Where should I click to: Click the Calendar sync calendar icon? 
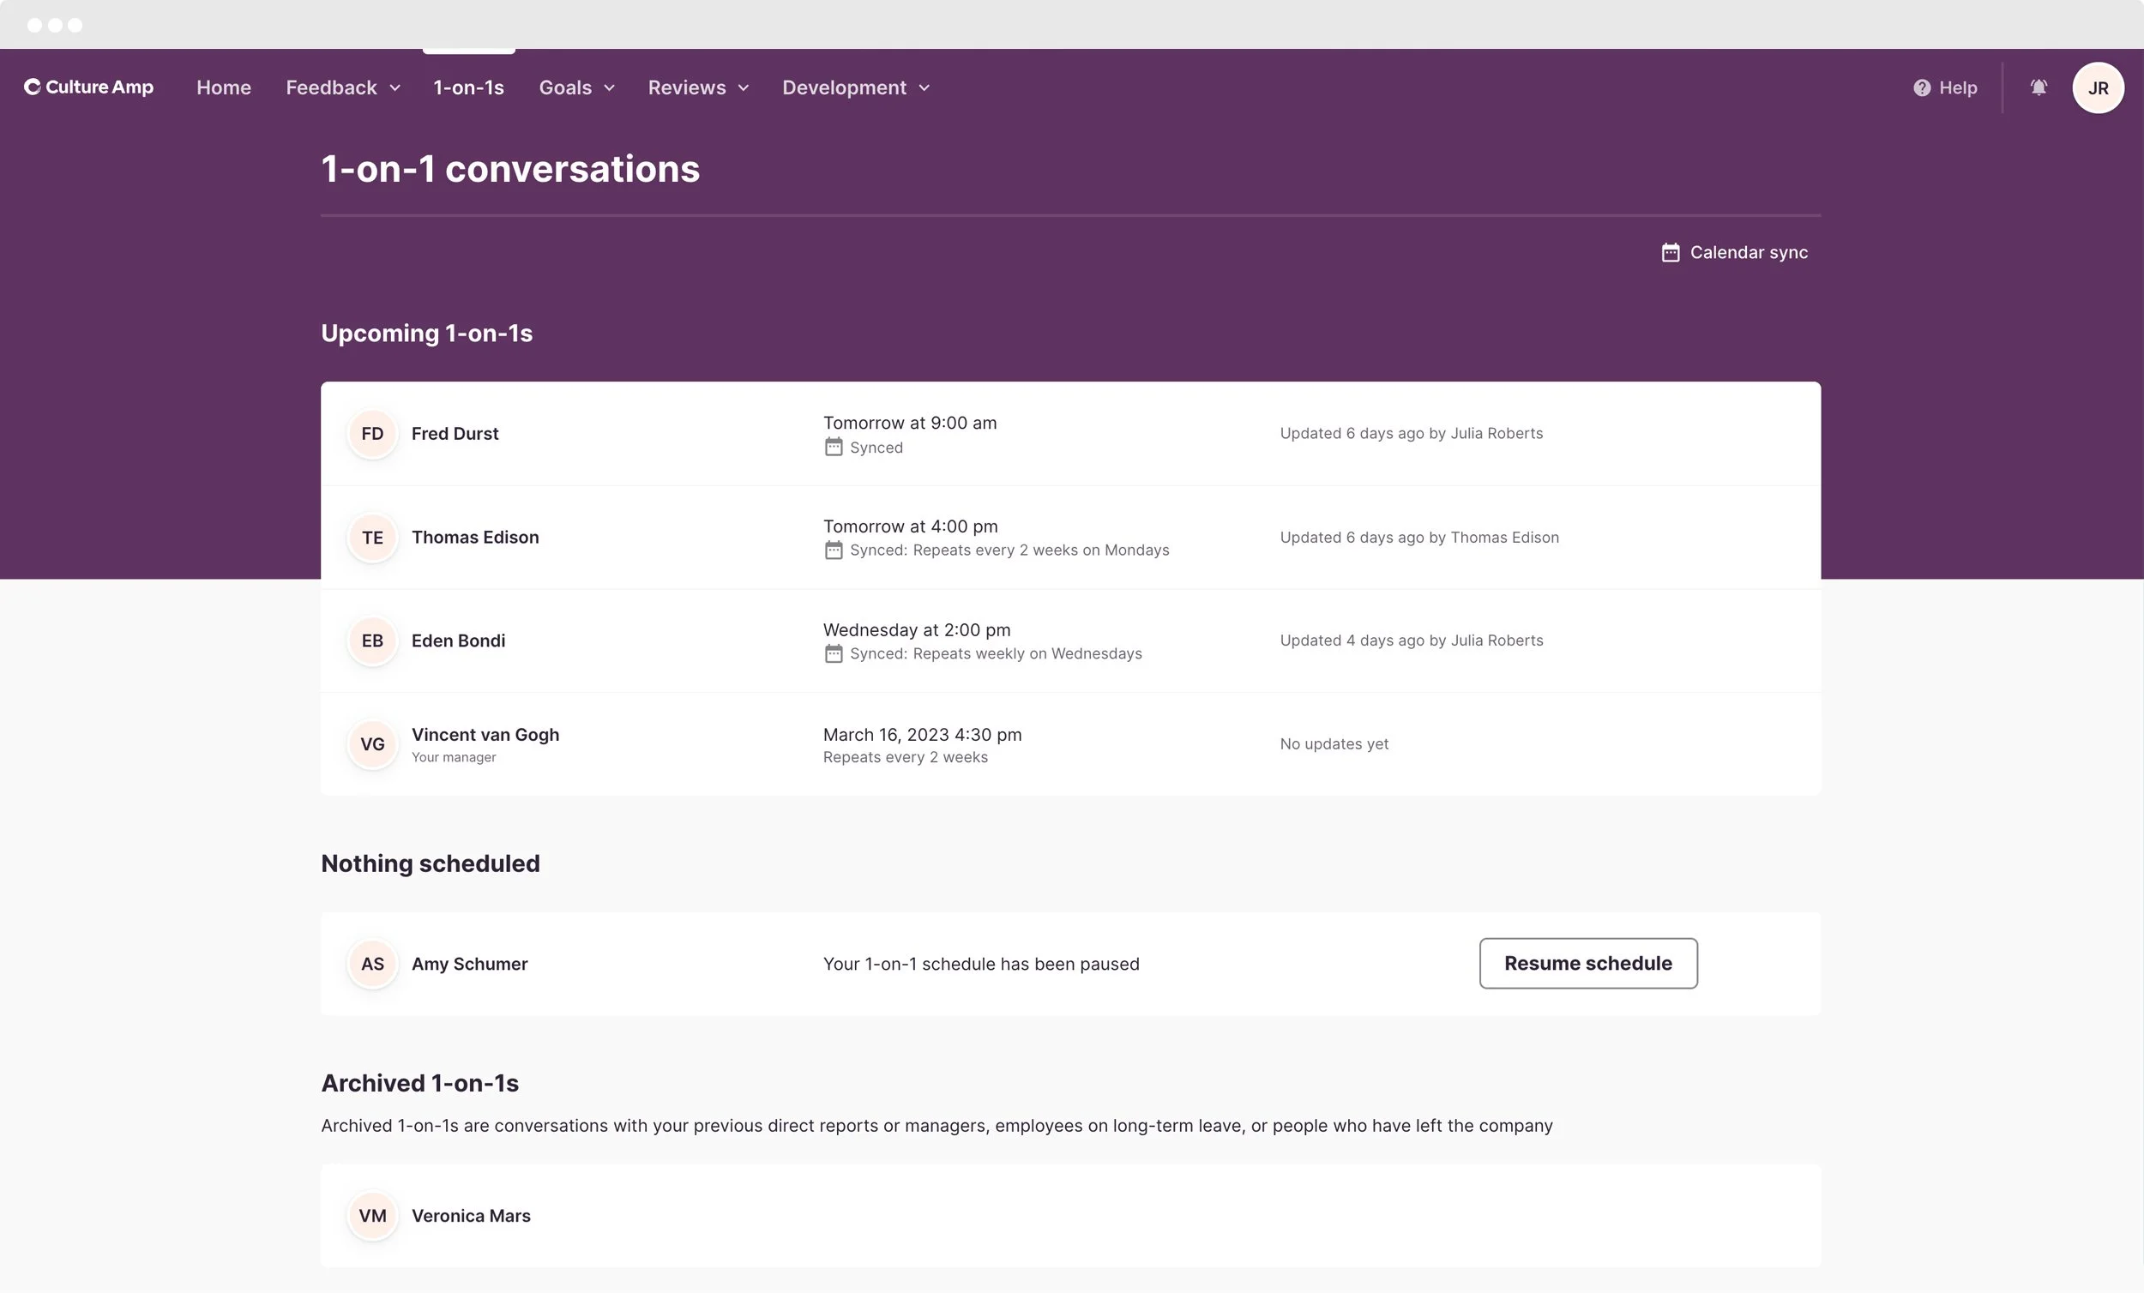[x=1670, y=252]
